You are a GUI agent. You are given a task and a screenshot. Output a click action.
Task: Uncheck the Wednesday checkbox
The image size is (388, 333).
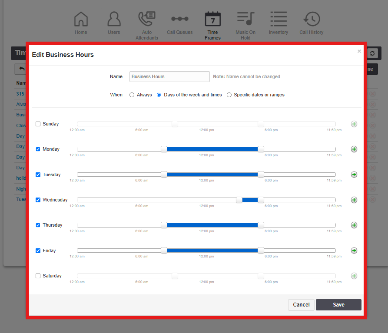point(38,200)
